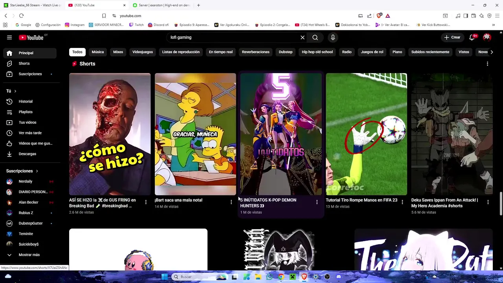Open Alan Becker subscription channel
503x283 pixels.
click(30, 202)
